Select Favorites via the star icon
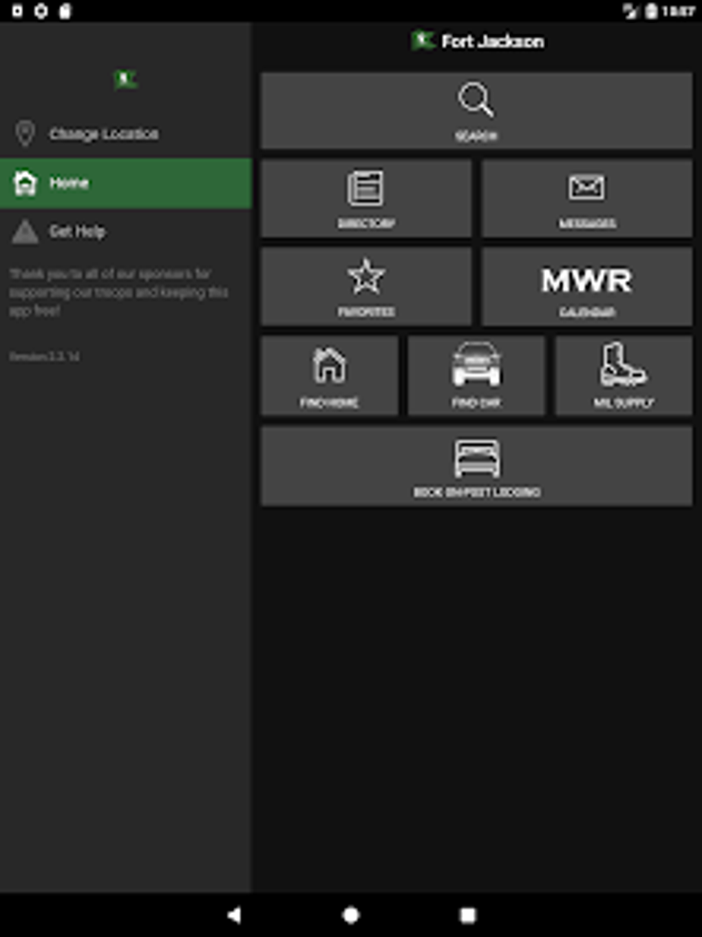The image size is (702, 937). coord(366,287)
